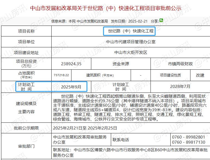This screenshot has width=210, height=160.
Task: Click the WeChat share icon
Action: (161, 20)
